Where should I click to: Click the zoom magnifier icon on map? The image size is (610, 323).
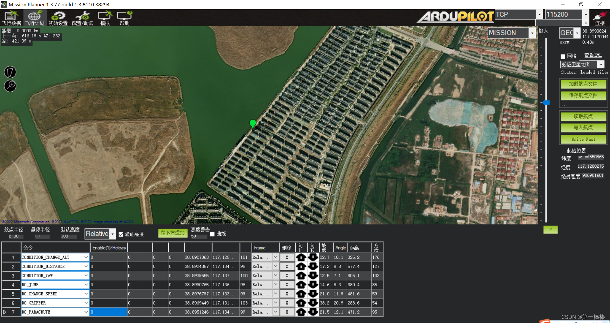10,86
